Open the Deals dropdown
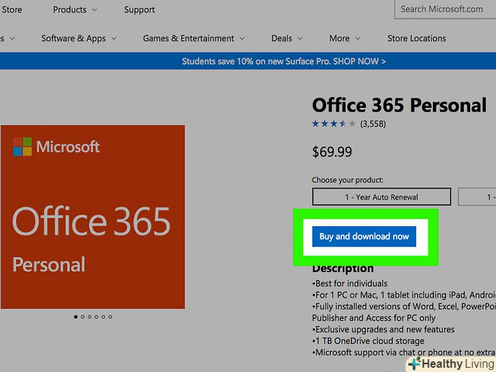The image size is (496, 372). 287,38
